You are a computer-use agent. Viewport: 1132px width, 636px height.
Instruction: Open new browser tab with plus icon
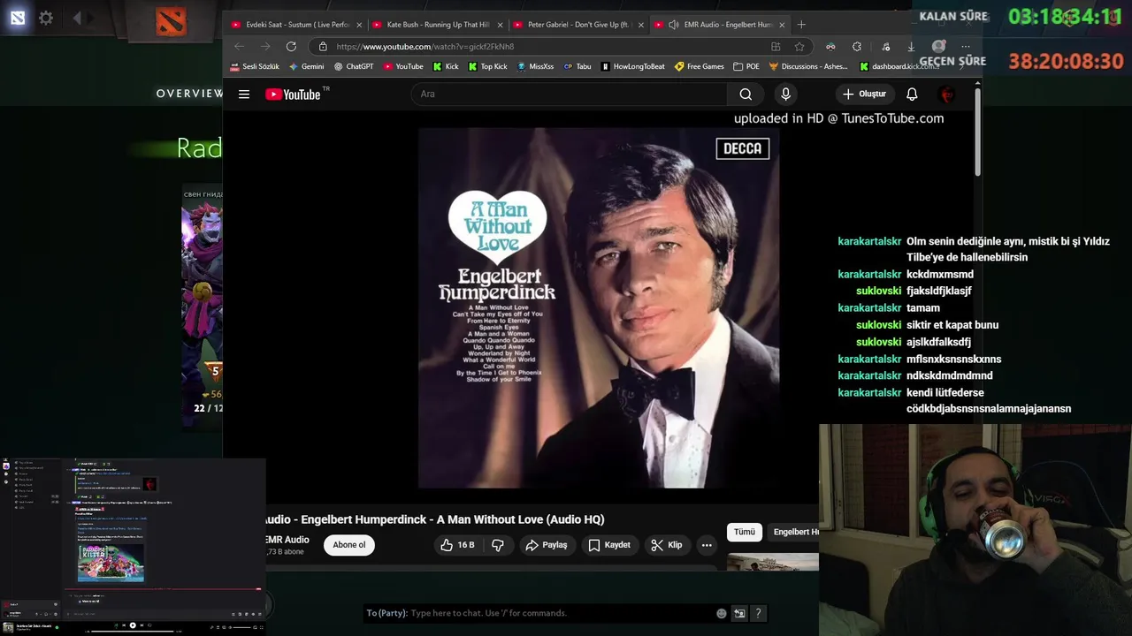801,25
